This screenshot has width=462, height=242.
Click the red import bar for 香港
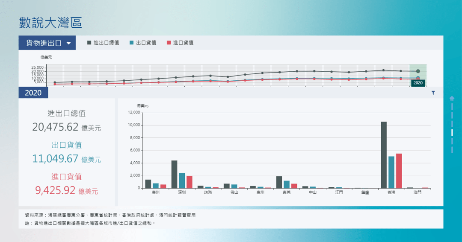click(399, 171)
